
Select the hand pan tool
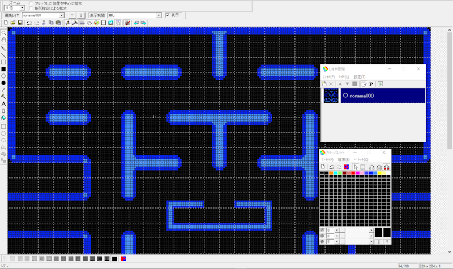point(3,40)
